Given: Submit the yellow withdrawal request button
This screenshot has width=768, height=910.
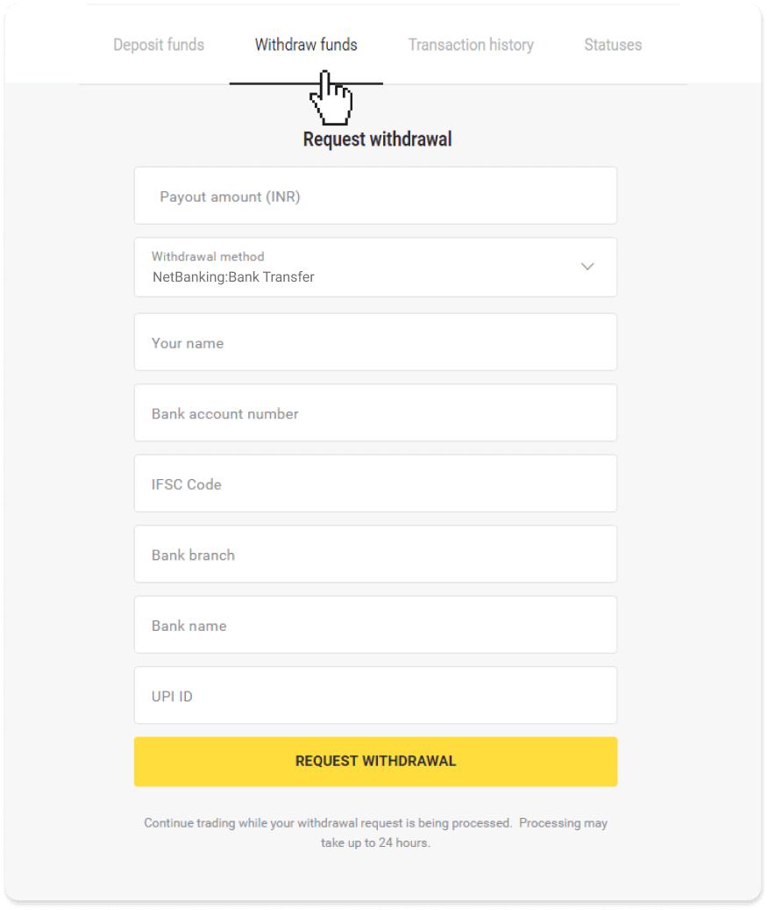Looking at the screenshot, I should point(375,761).
